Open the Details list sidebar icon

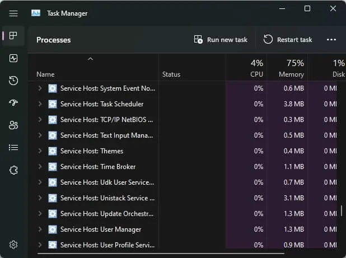[13, 148]
